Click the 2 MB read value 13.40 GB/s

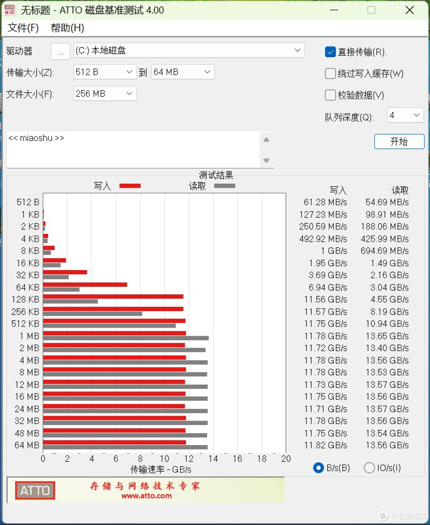pyautogui.click(x=387, y=348)
